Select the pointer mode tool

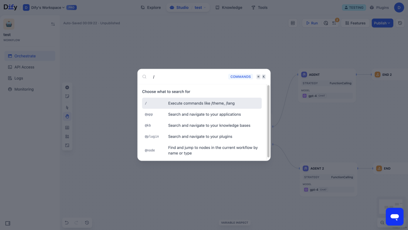pos(67,107)
